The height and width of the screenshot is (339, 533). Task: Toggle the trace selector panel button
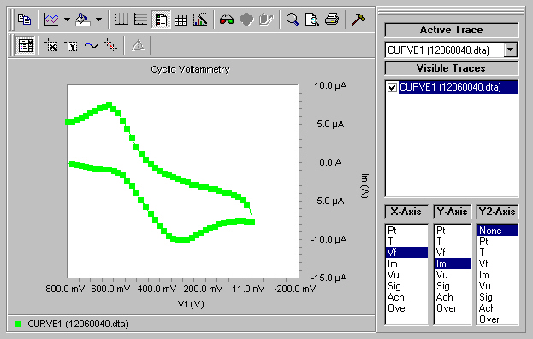click(x=26, y=45)
